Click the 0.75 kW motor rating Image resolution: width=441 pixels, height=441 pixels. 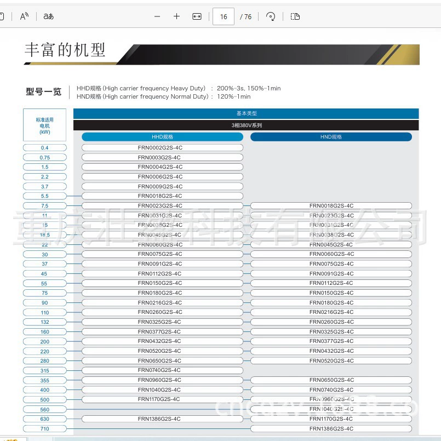point(45,158)
